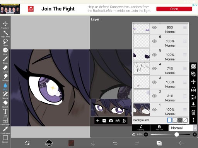Enable Clipping for the layer
198x148 pixels.
[x=141, y=128]
